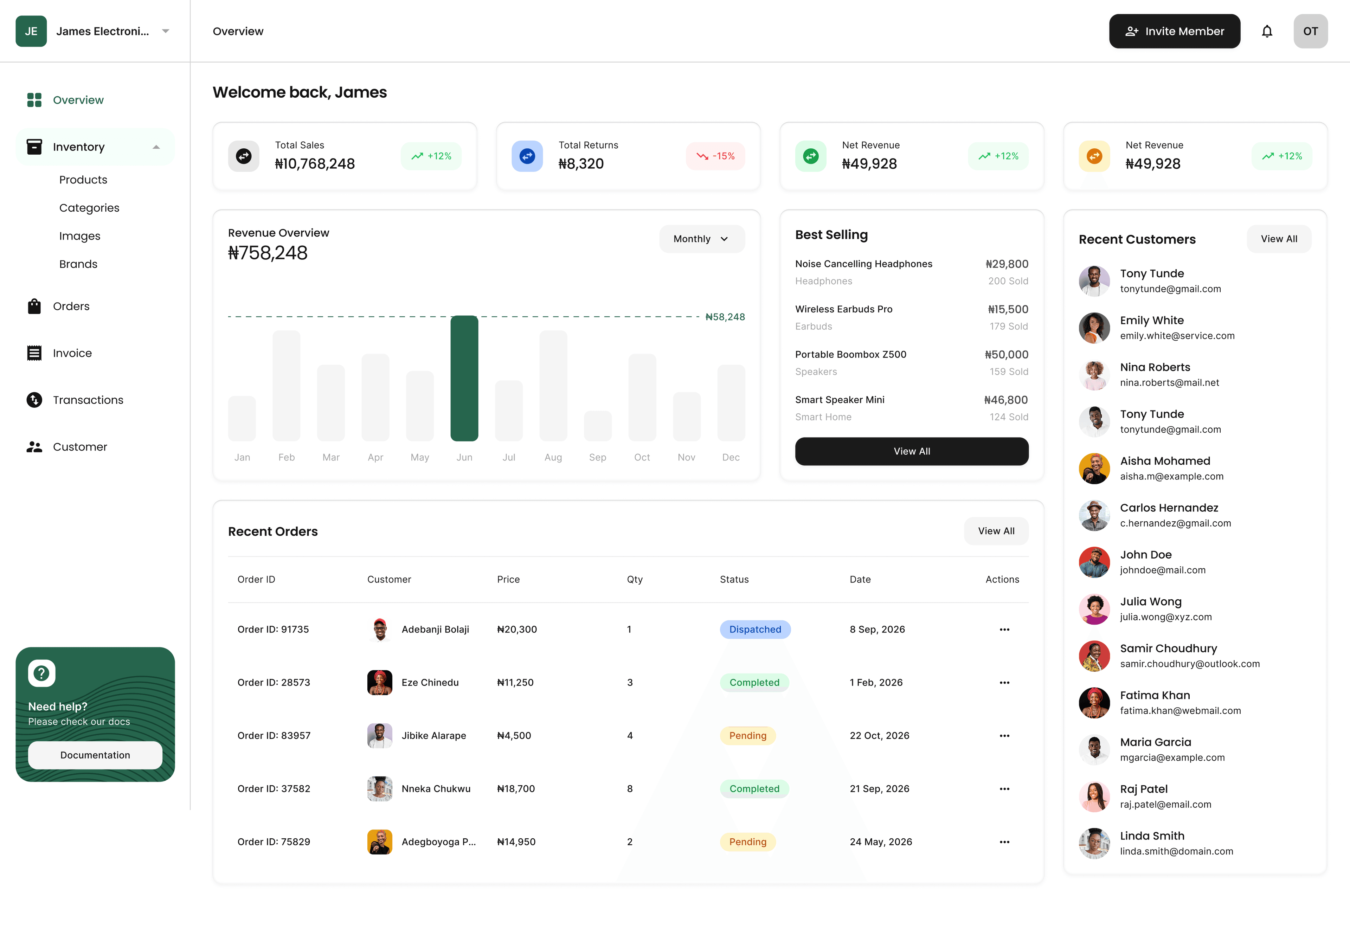Click View All next to Recent Customers
The height and width of the screenshot is (935, 1350).
(x=1279, y=238)
